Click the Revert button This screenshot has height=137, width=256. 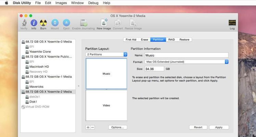[198, 127]
